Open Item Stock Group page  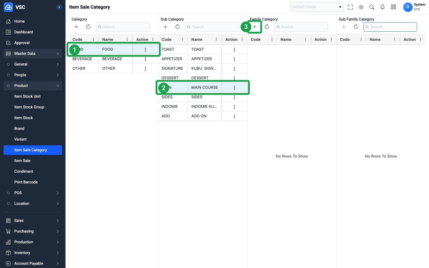[33, 107]
